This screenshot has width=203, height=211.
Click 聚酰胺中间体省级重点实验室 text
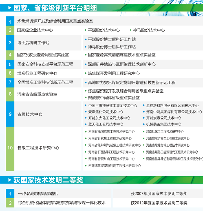(x=114, y=98)
